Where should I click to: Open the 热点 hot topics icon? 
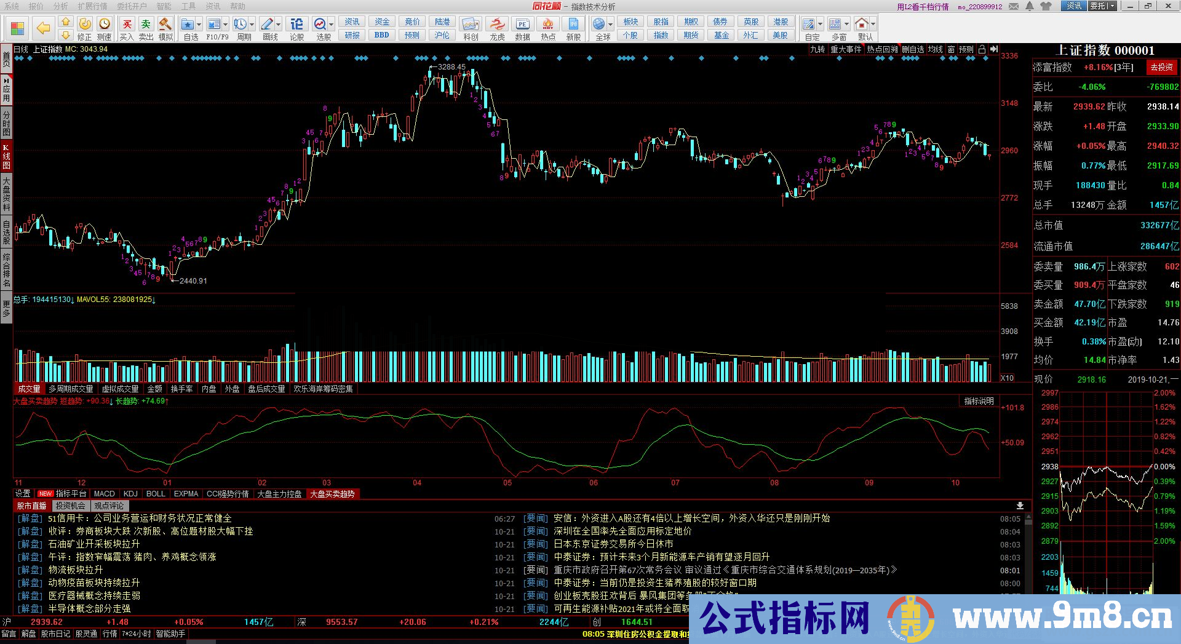[548, 24]
